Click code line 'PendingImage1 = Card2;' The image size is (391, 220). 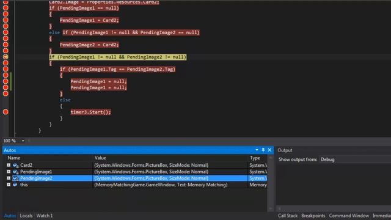coord(89,20)
